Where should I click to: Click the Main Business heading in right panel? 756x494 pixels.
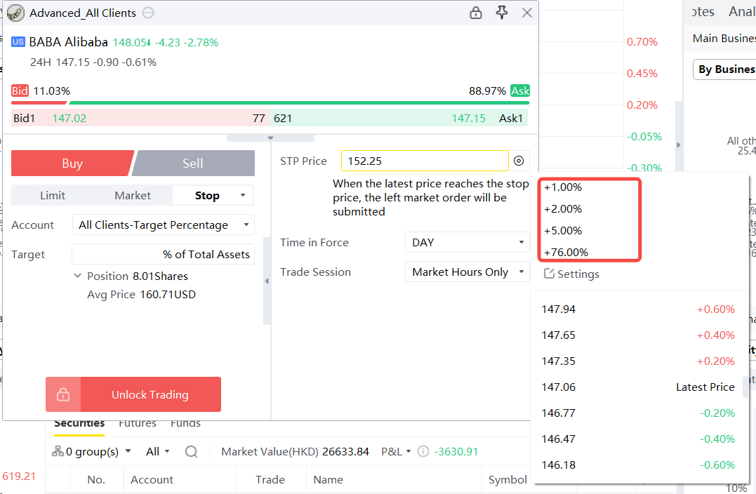pyautogui.click(x=724, y=39)
